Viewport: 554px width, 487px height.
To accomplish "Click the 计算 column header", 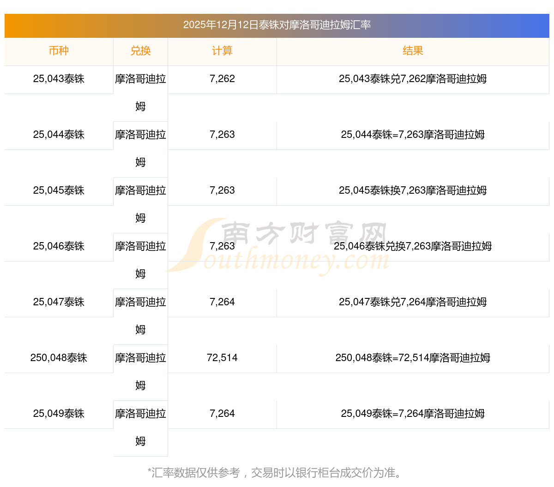I will (222, 51).
